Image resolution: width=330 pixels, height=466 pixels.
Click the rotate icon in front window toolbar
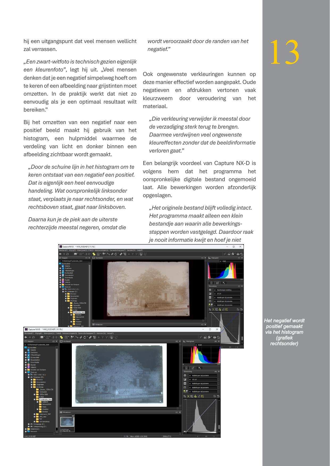point(85,337)
